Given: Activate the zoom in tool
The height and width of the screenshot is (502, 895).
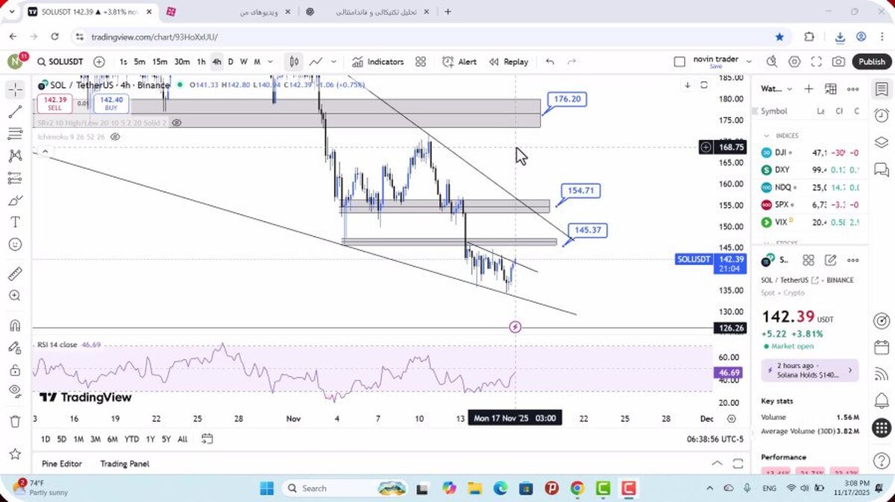Looking at the screenshot, I should coord(15,296).
